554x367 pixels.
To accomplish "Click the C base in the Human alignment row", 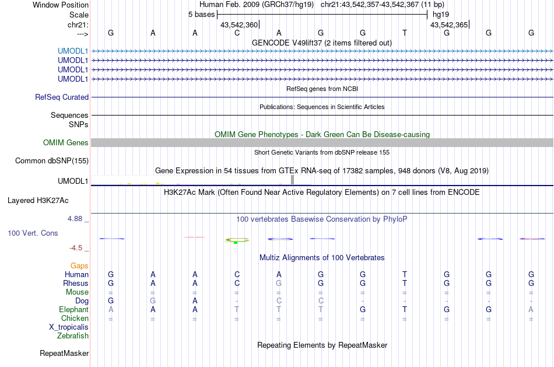I will point(237,275).
